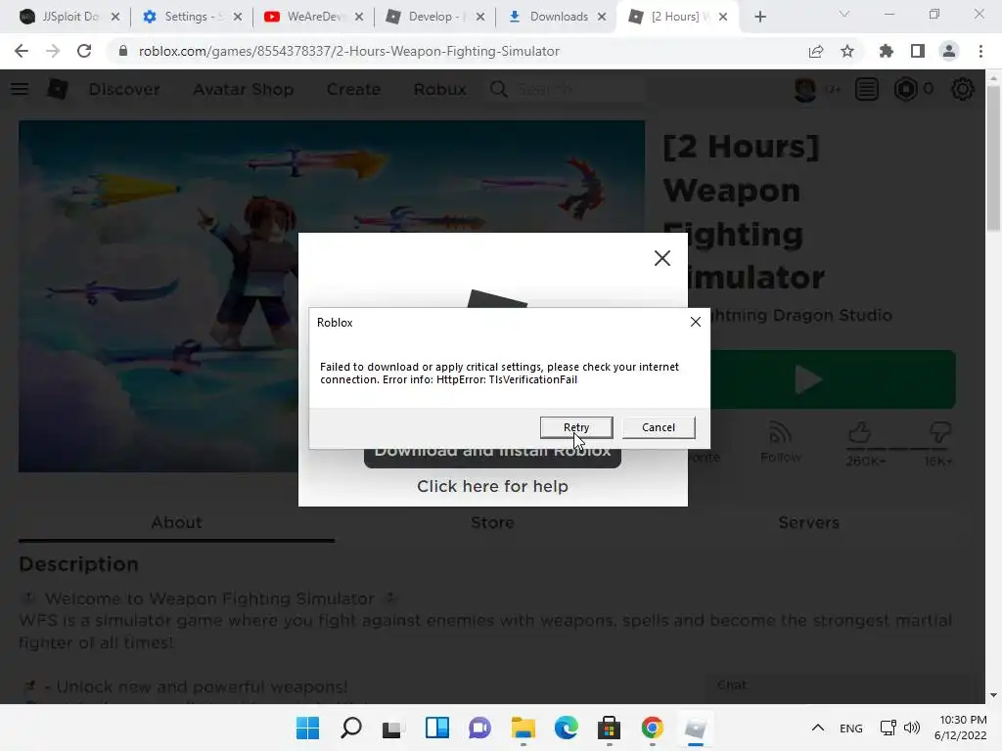Open Lightning Dragon Studio creator link
This screenshot has height=751, width=1002.
801,315
